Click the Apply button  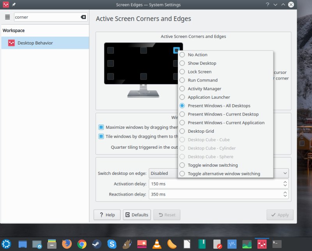click(280, 215)
